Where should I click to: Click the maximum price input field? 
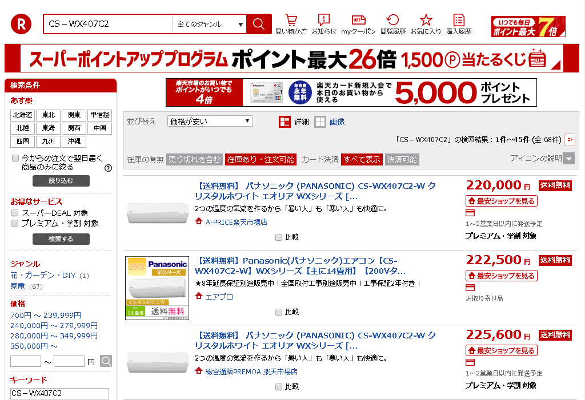(x=69, y=361)
